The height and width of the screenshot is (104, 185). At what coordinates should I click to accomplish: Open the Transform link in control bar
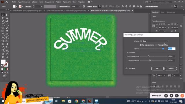coord(151,6)
